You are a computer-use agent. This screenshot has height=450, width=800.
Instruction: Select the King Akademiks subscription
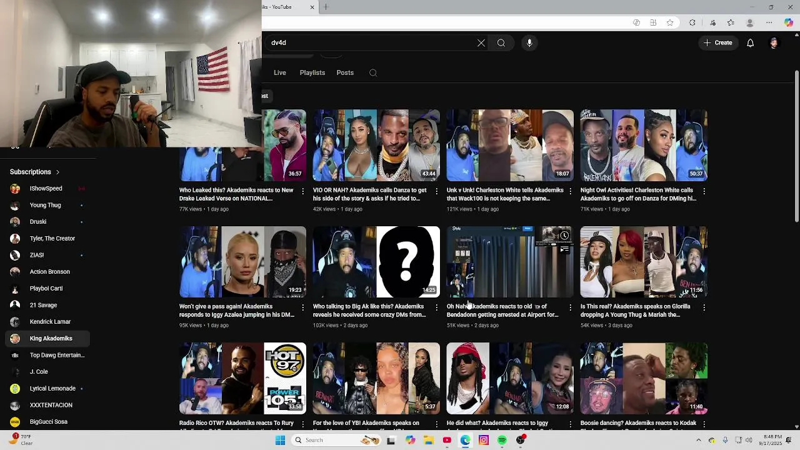tap(47, 339)
